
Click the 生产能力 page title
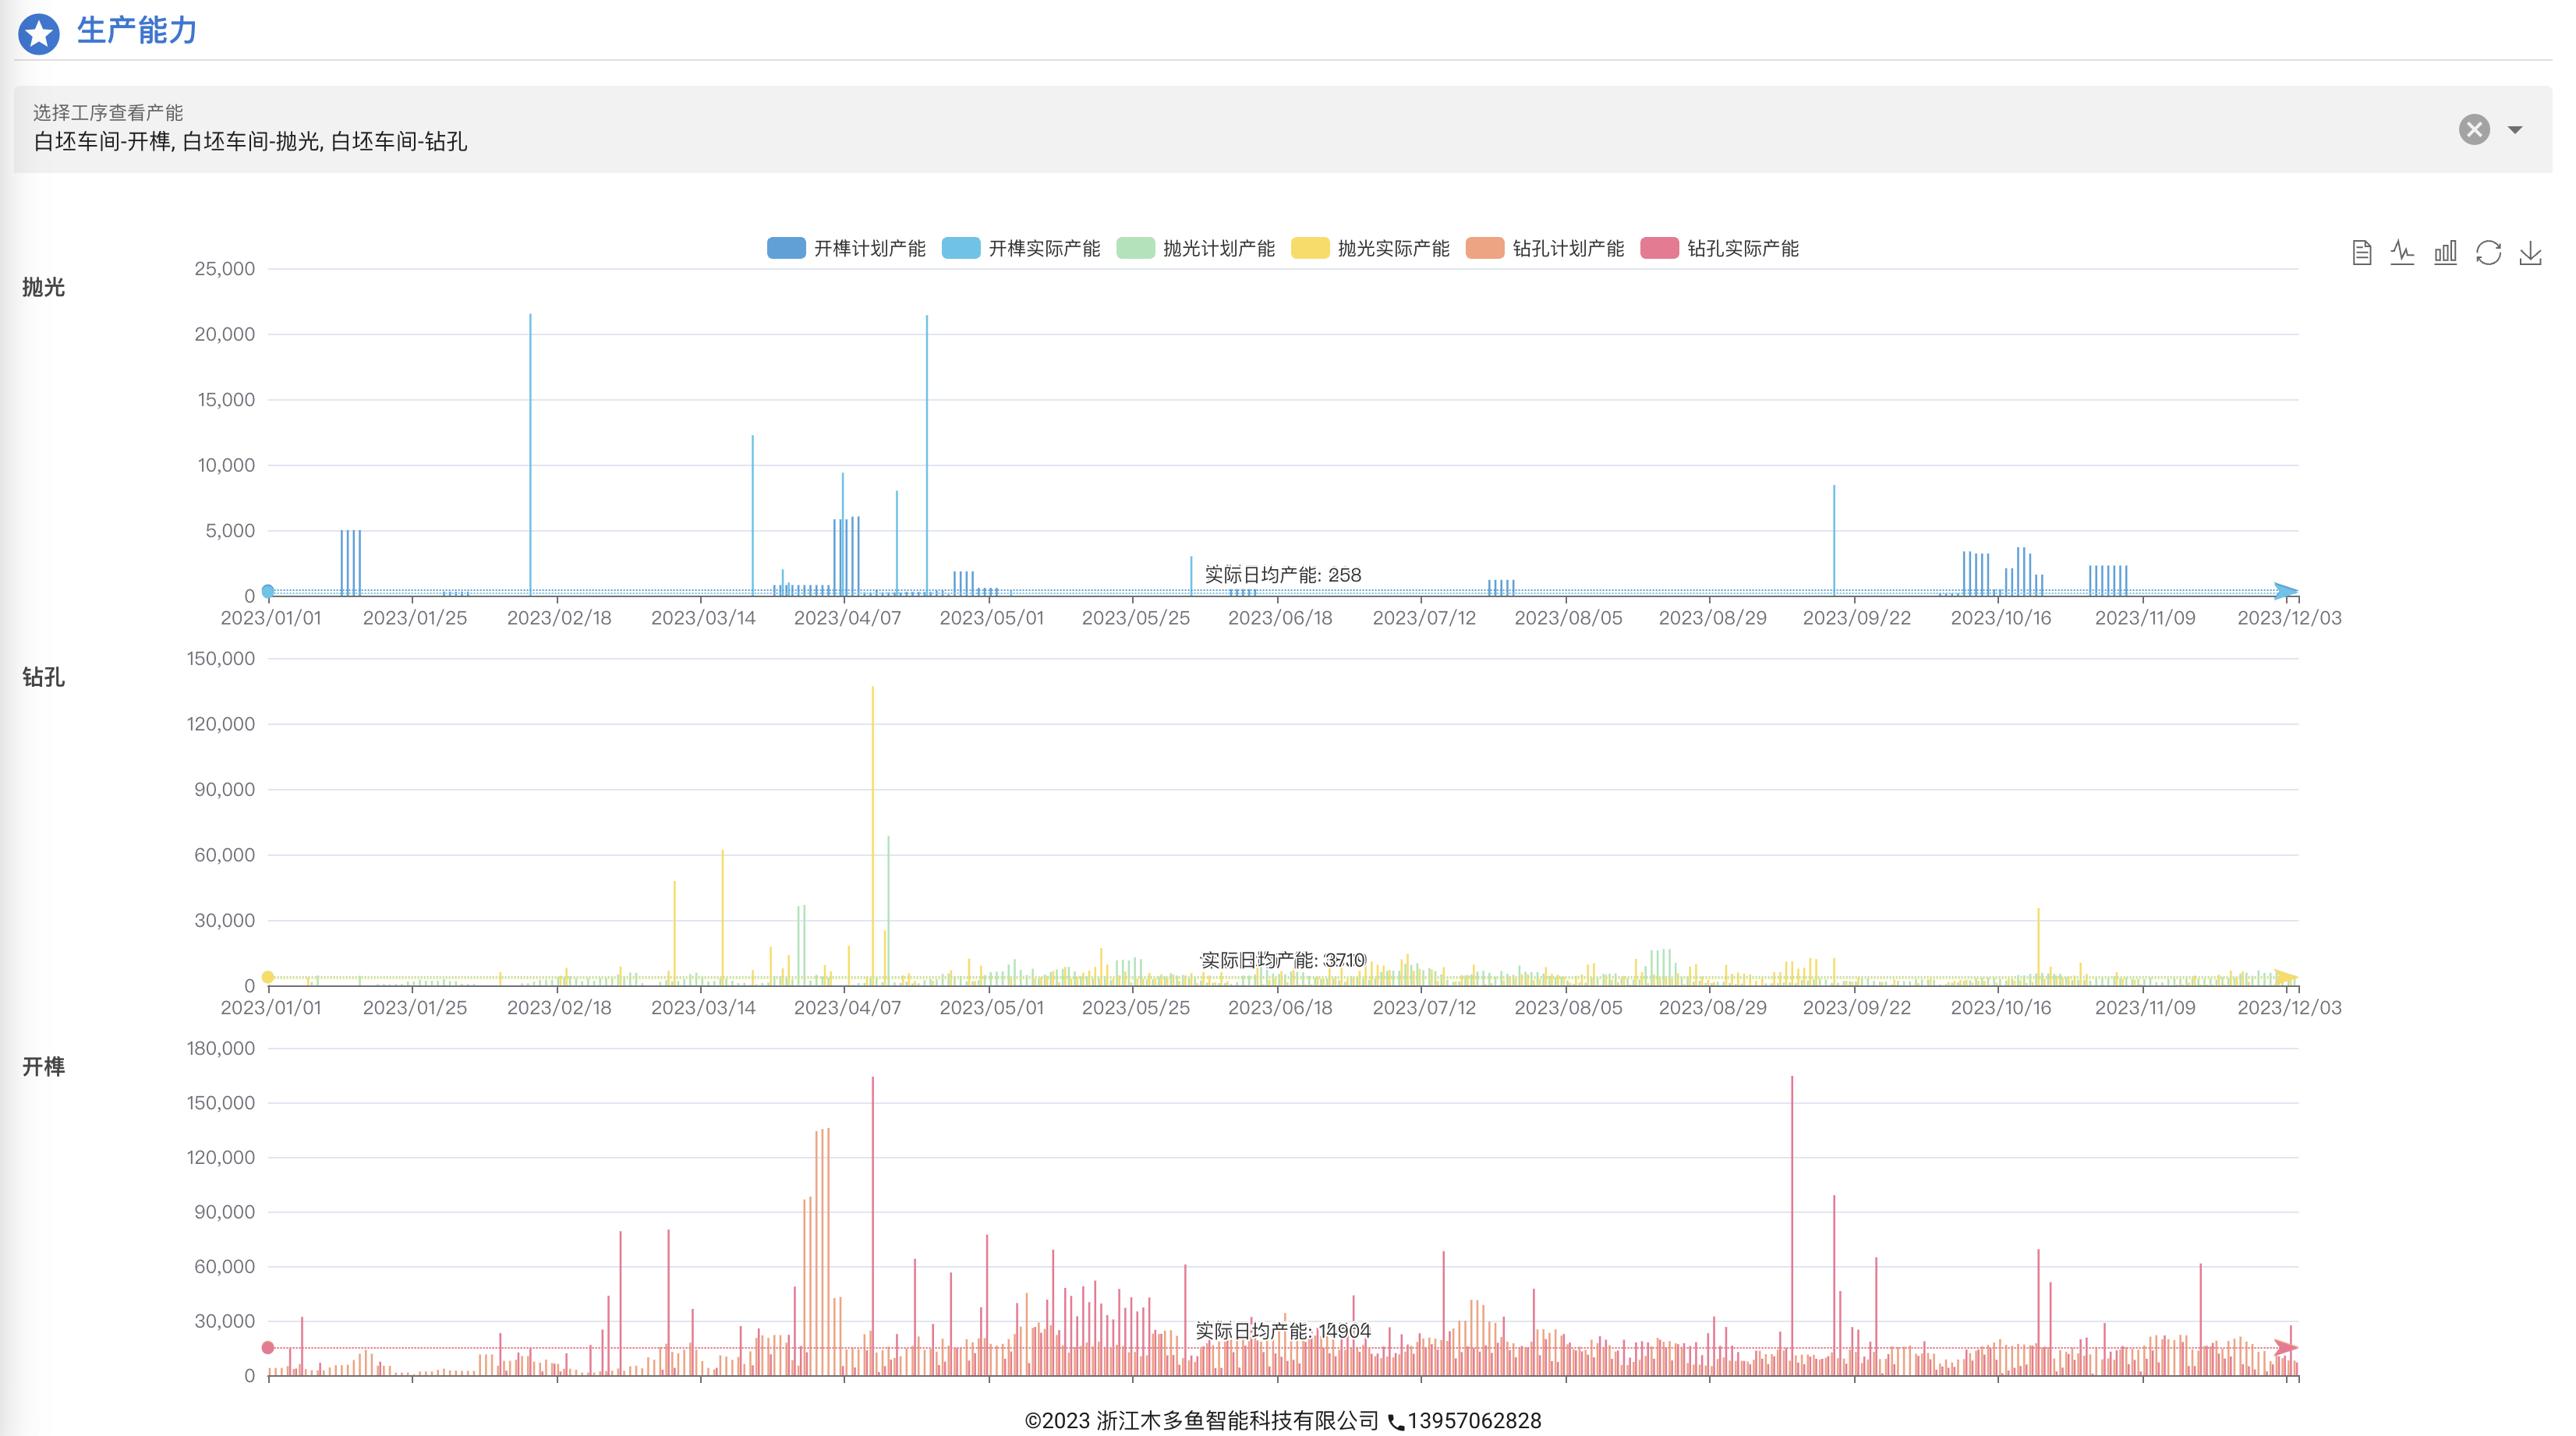(137, 31)
